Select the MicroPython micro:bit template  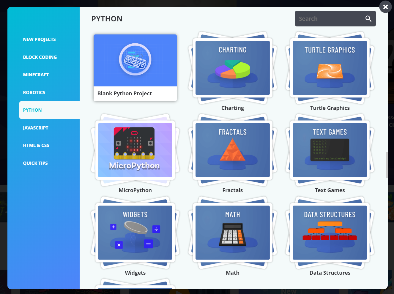(135, 150)
